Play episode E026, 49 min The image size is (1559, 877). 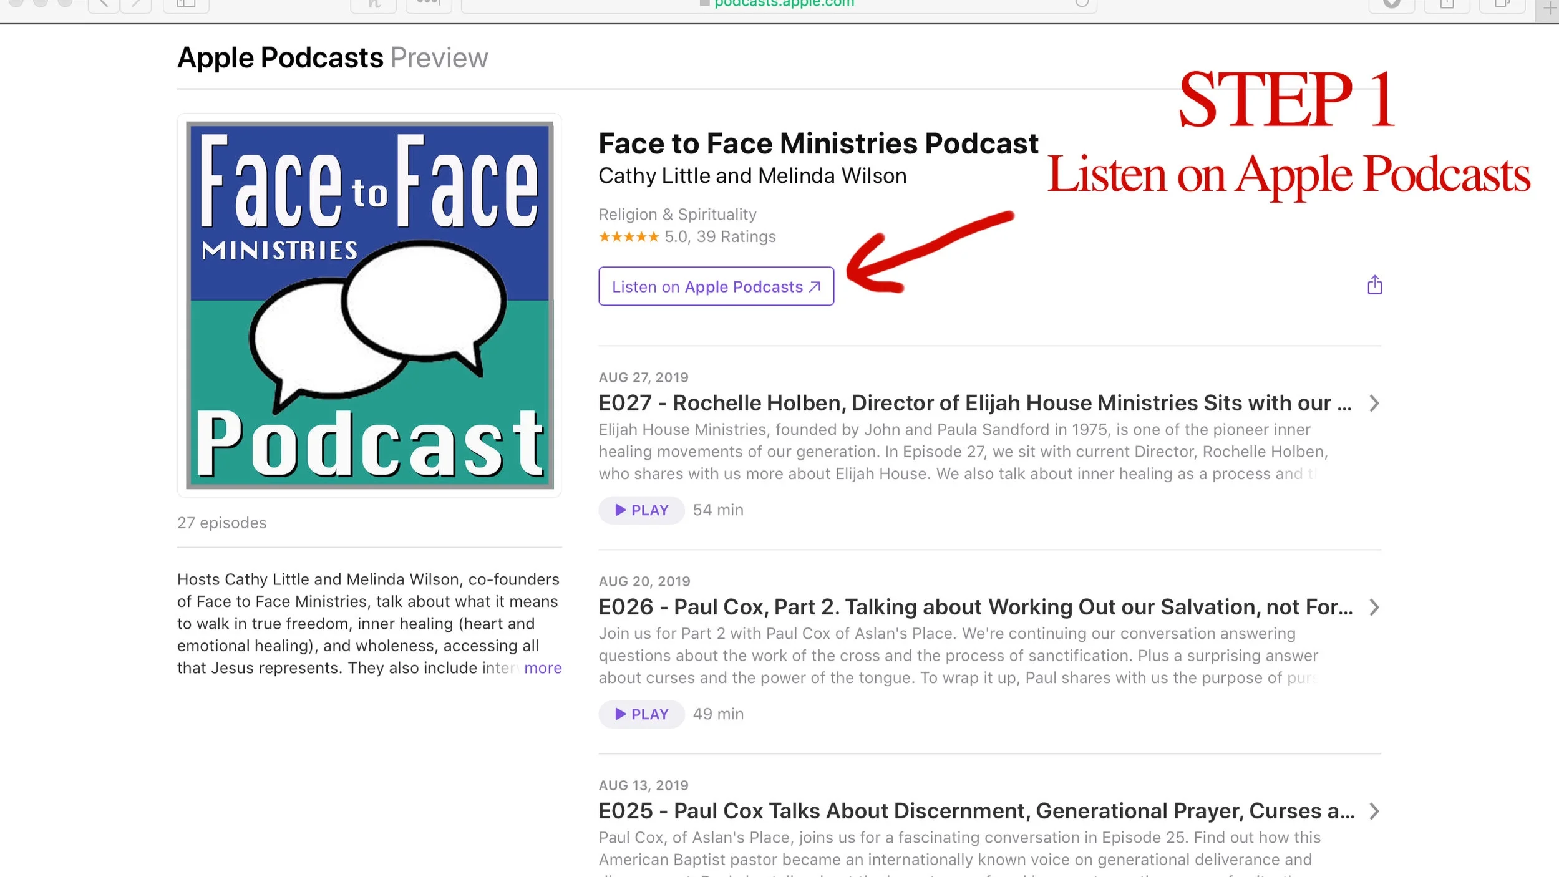pyautogui.click(x=641, y=714)
